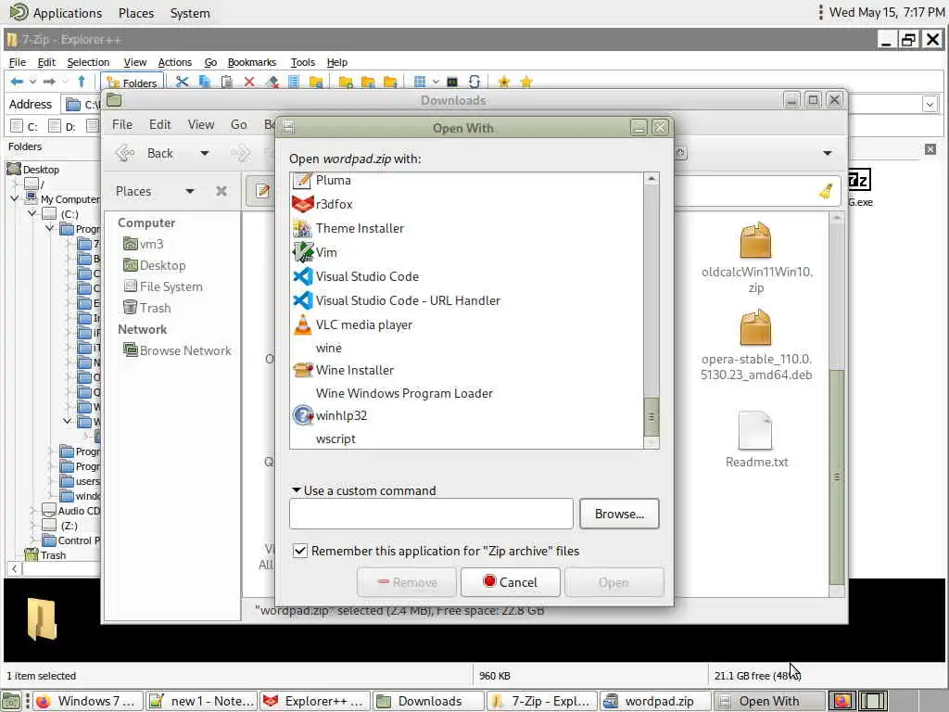Open the Views grid icon
Screen dimensions: 949x712
(420, 82)
